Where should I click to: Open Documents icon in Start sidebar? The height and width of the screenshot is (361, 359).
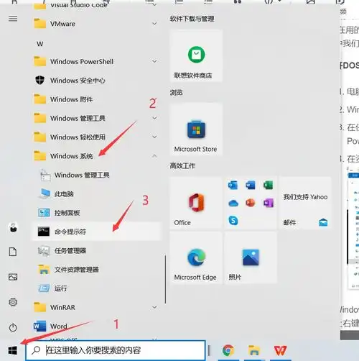click(x=13, y=252)
